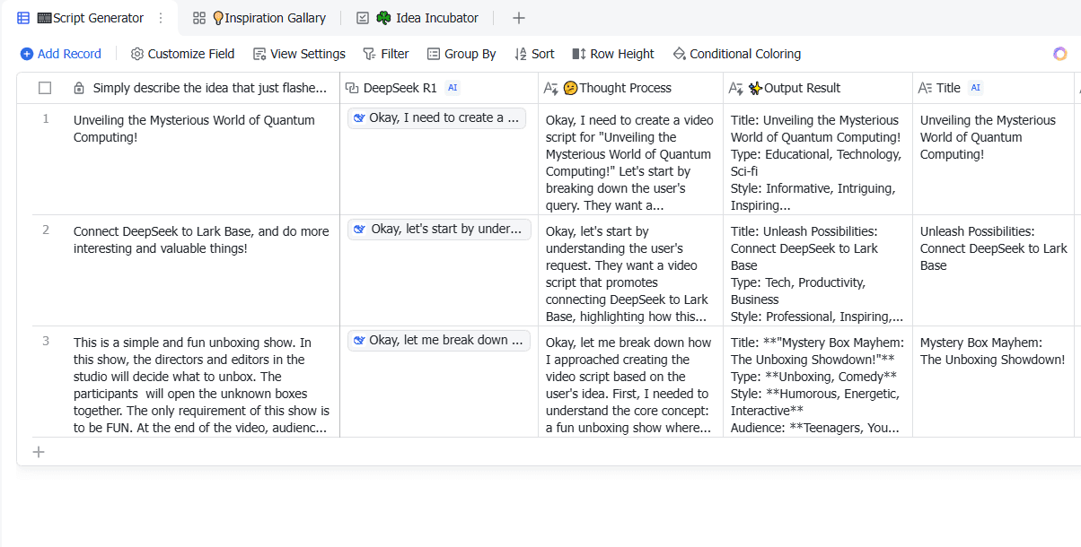Adjust Row Height setting
The width and height of the screenshot is (1081, 547).
613,54
